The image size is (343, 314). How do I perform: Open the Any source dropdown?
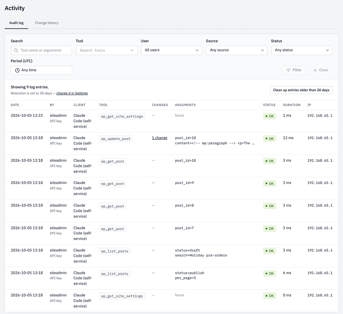click(x=236, y=50)
